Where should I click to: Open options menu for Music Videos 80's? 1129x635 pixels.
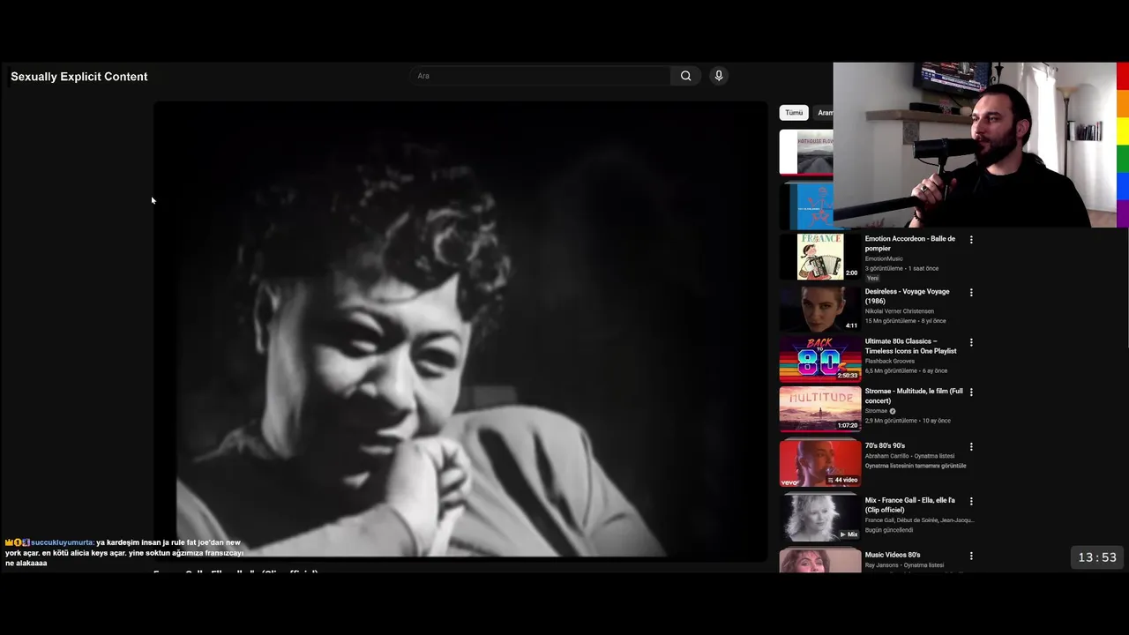971,556
